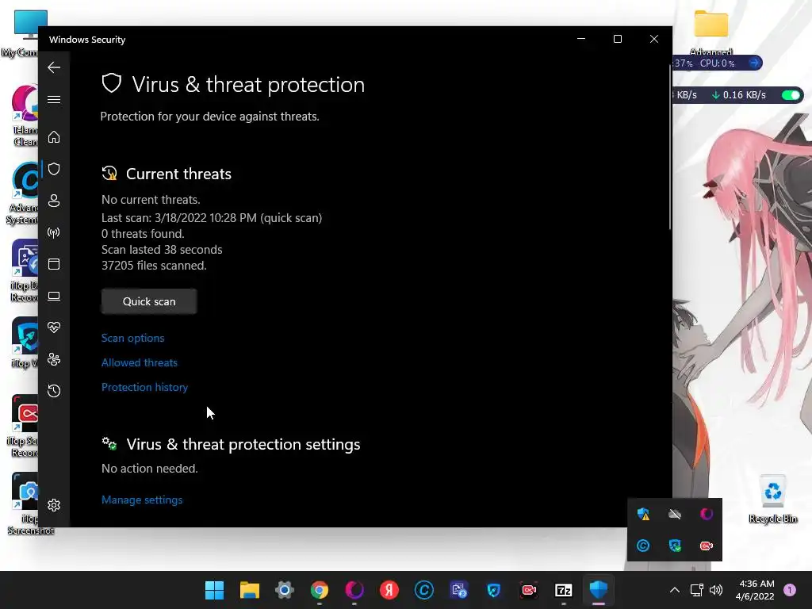The image size is (812, 609).
Task: Open 7-Zip on taskbar
Action: click(564, 590)
